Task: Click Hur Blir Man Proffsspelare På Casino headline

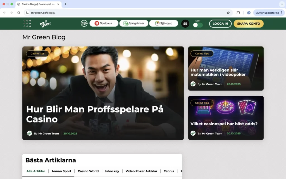Action: 95,114
